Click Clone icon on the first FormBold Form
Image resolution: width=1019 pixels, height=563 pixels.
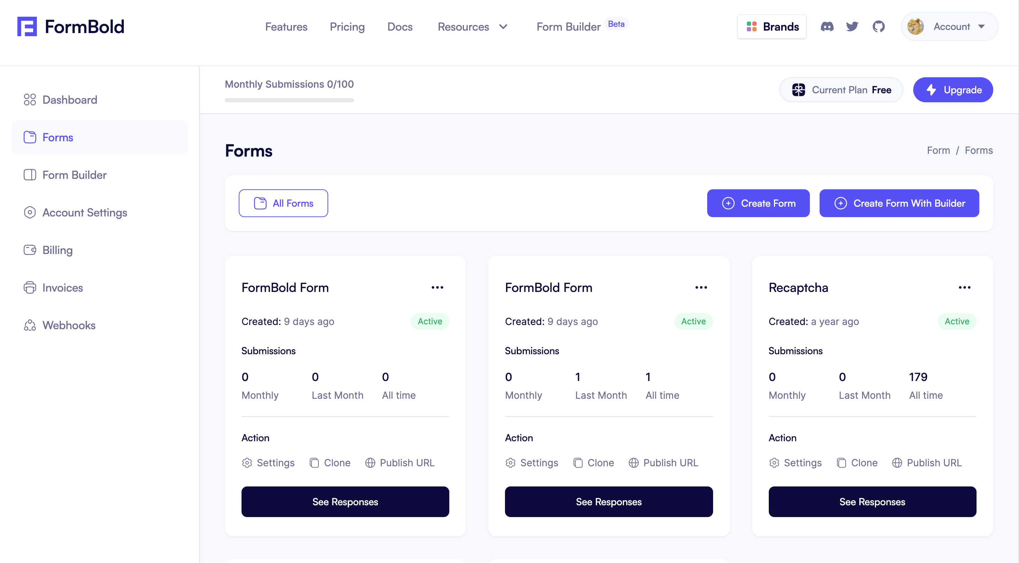tap(314, 462)
